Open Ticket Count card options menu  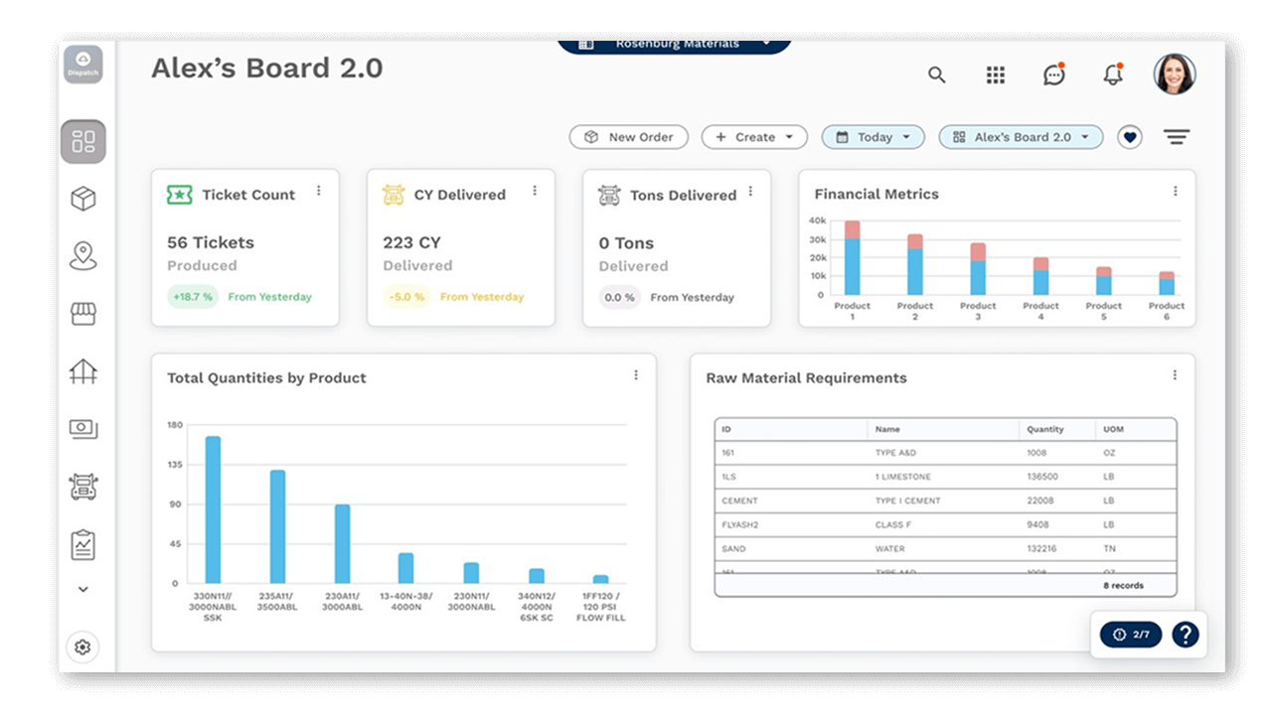[x=319, y=191]
